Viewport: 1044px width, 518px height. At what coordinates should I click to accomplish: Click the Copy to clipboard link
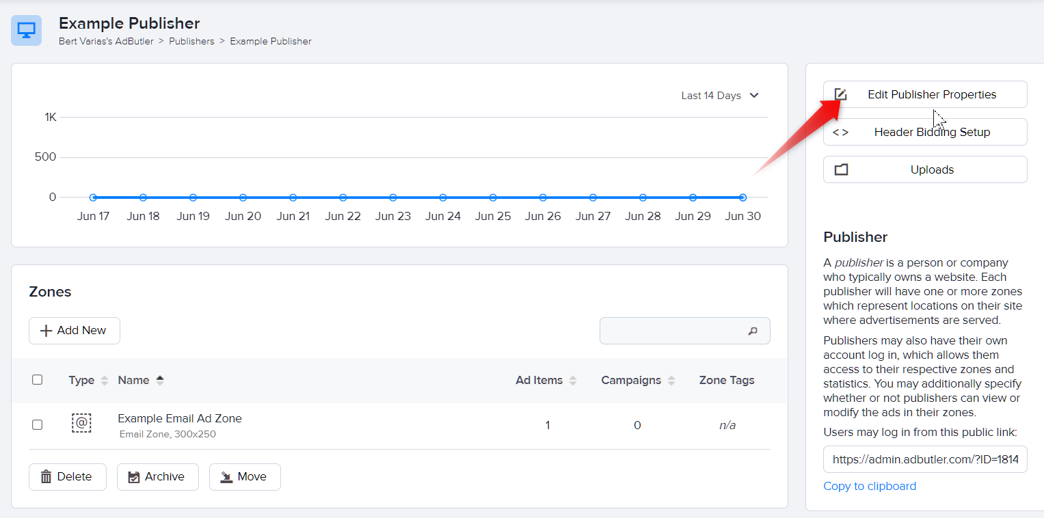[870, 486]
